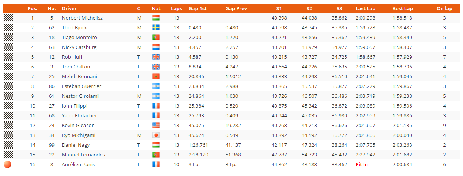Click the Moroccan flag beside Mehdi Bennani
The image size is (463, 176).
156,76
